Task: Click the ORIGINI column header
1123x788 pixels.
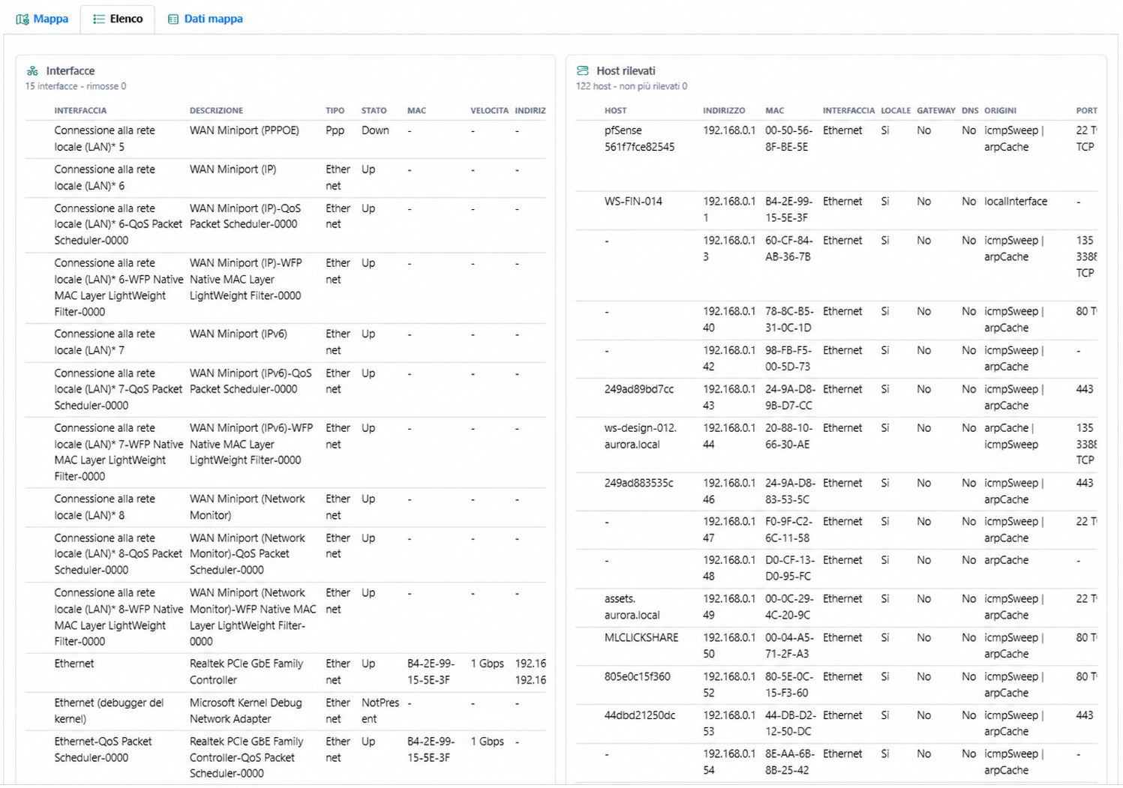Action: pos(1000,110)
